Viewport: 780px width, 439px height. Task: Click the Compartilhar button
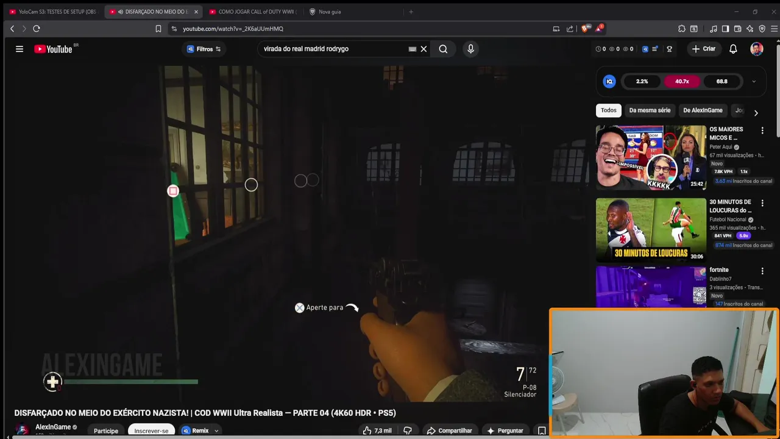tap(449, 430)
